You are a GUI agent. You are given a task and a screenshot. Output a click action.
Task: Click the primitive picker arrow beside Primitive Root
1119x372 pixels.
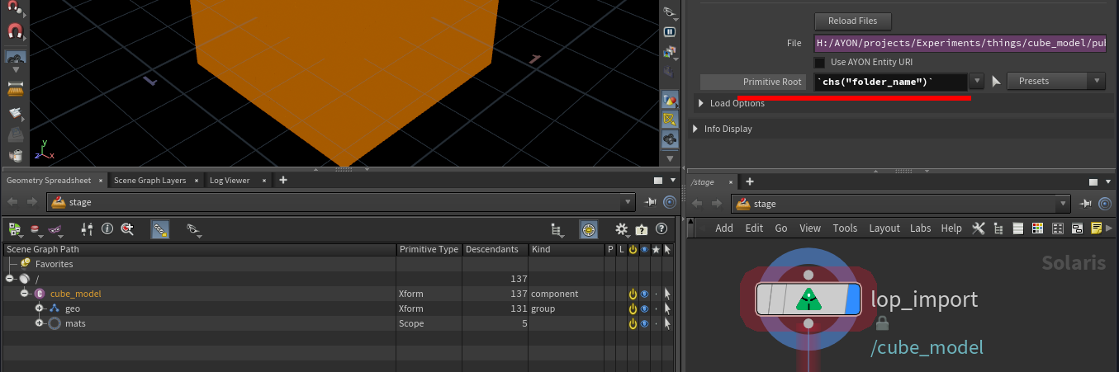(x=996, y=82)
